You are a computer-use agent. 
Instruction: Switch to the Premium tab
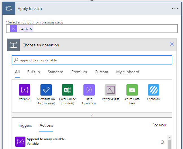pos(79,72)
